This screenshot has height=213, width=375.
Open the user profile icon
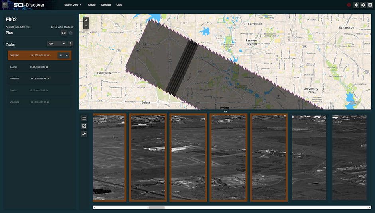click(x=370, y=5)
